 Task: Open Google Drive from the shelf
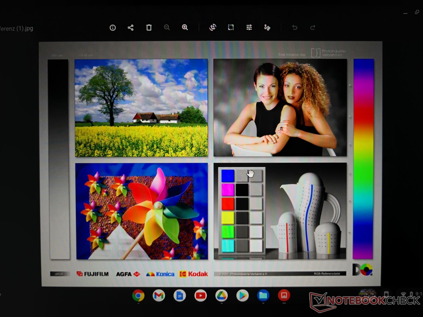click(x=221, y=296)
